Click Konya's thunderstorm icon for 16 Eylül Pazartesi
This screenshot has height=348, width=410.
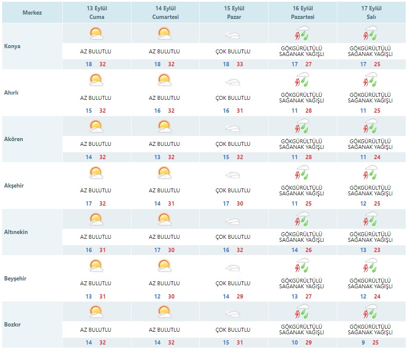tap(302, 33)
